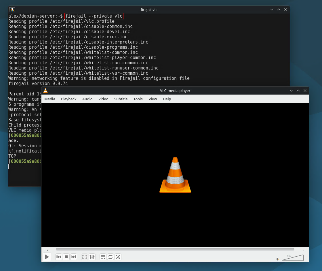Open the View menu in VLC

tap(153, 99)
